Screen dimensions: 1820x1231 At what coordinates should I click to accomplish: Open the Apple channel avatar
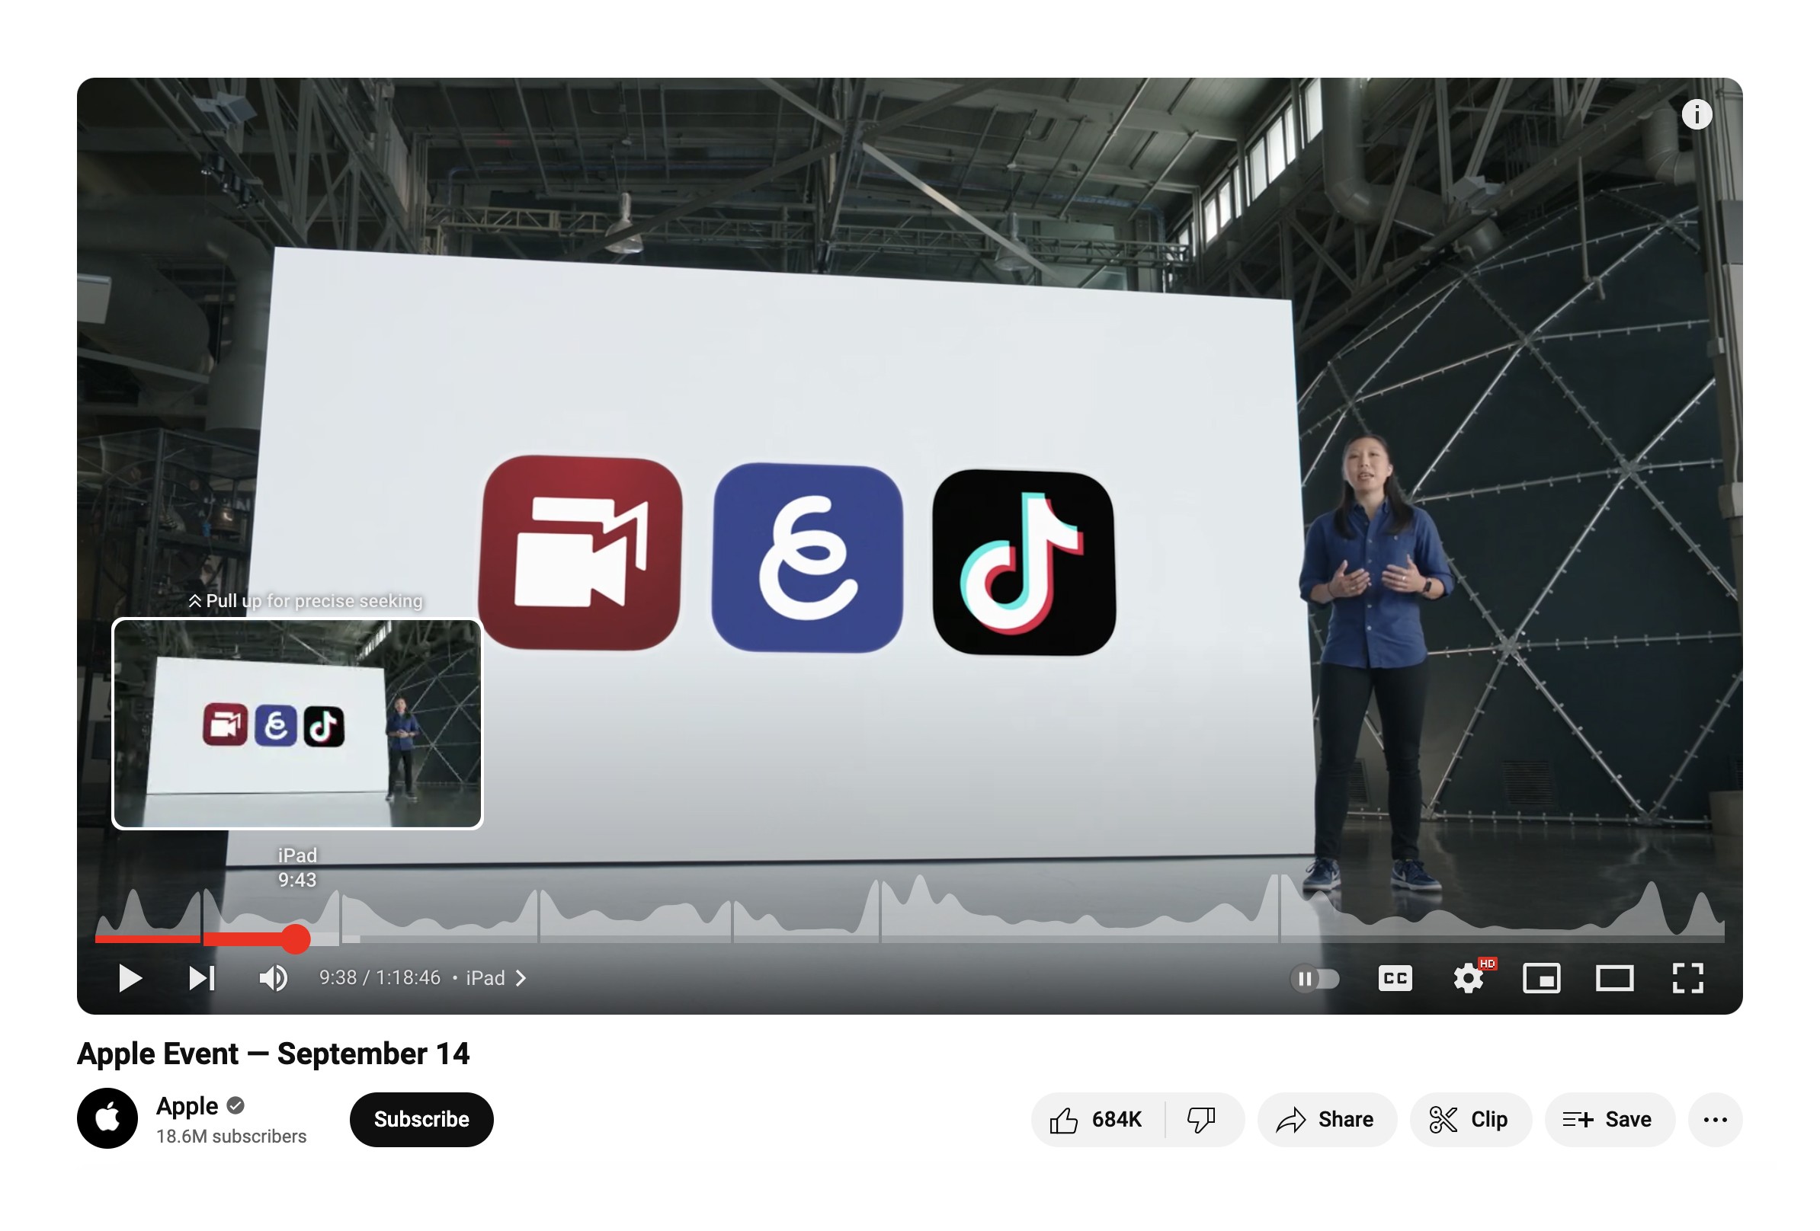(x=107, y=1118)
